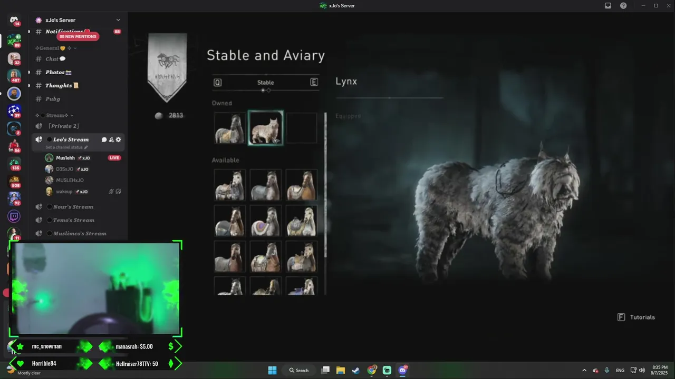Click Q key icon for previous tab
The width and height of the screenshot is (675, 379).
click(217, 82)
